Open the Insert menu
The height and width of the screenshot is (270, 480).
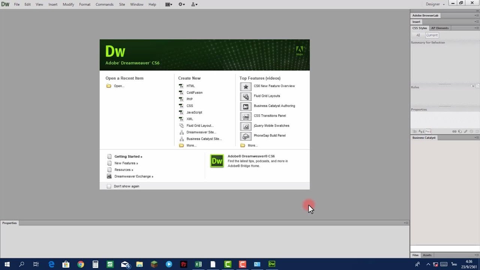point(53,4)
